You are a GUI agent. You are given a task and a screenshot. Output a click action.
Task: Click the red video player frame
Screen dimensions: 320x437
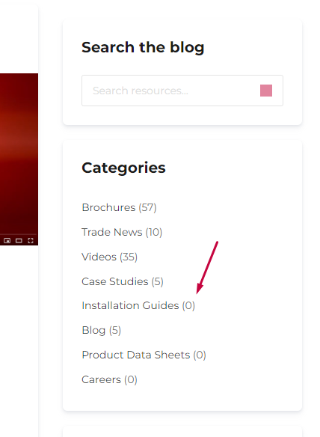(x=19, y=153)
